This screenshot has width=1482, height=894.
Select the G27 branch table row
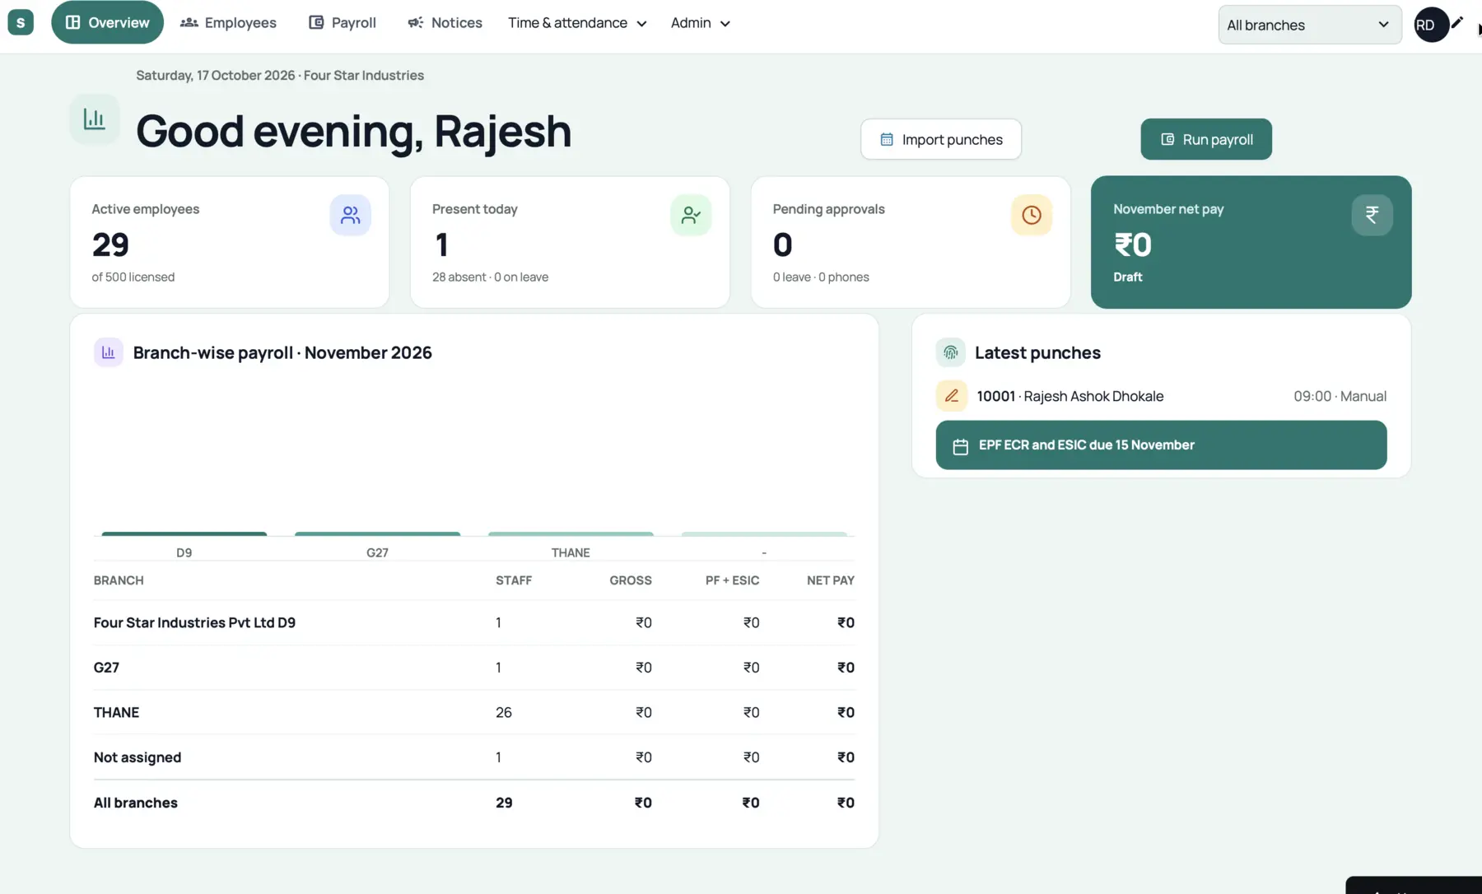474,668
